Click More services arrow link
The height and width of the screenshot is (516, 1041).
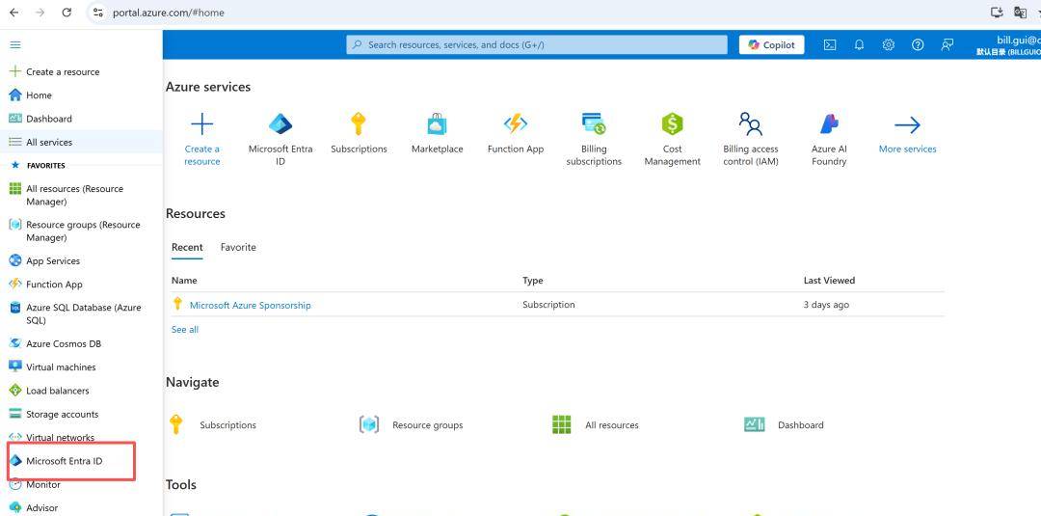(x=907, y=134)
